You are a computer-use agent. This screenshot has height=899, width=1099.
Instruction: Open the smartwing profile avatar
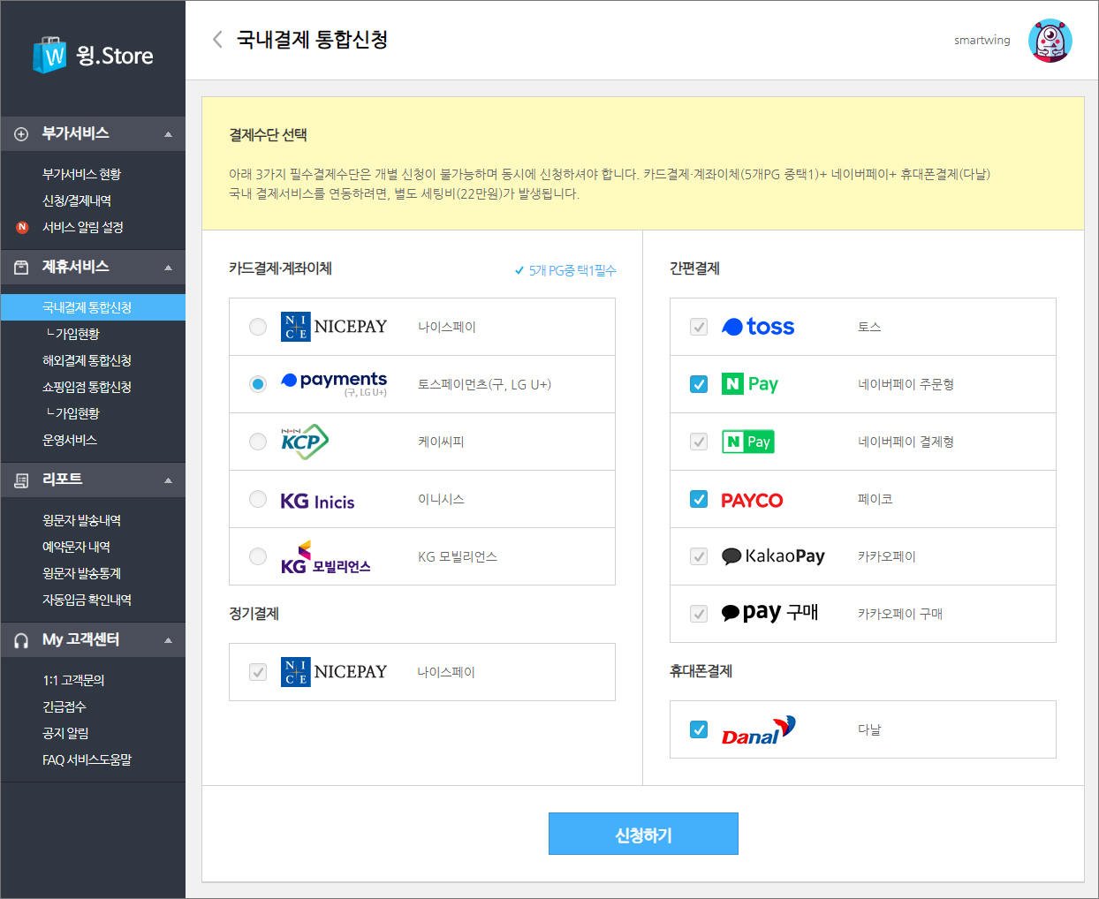click(1050, 41)
